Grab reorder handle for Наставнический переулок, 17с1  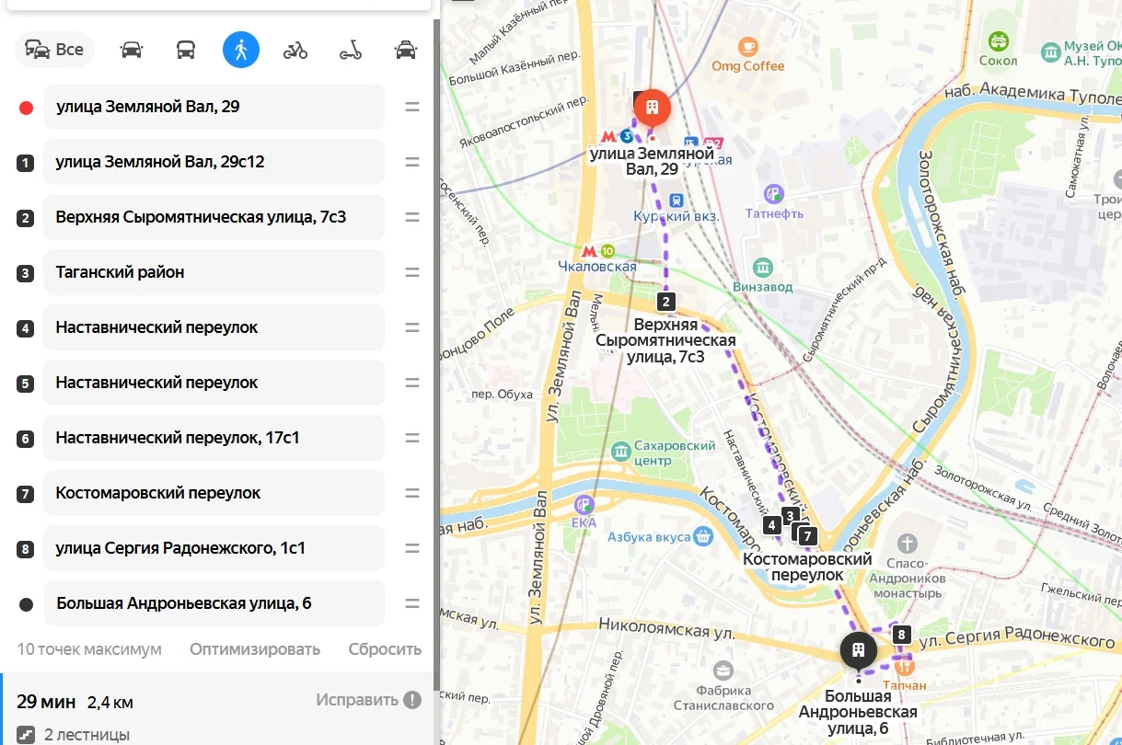tap(412, 438)
